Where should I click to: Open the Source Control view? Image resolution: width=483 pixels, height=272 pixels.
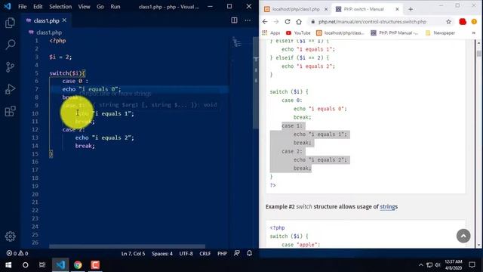[10, 67]
